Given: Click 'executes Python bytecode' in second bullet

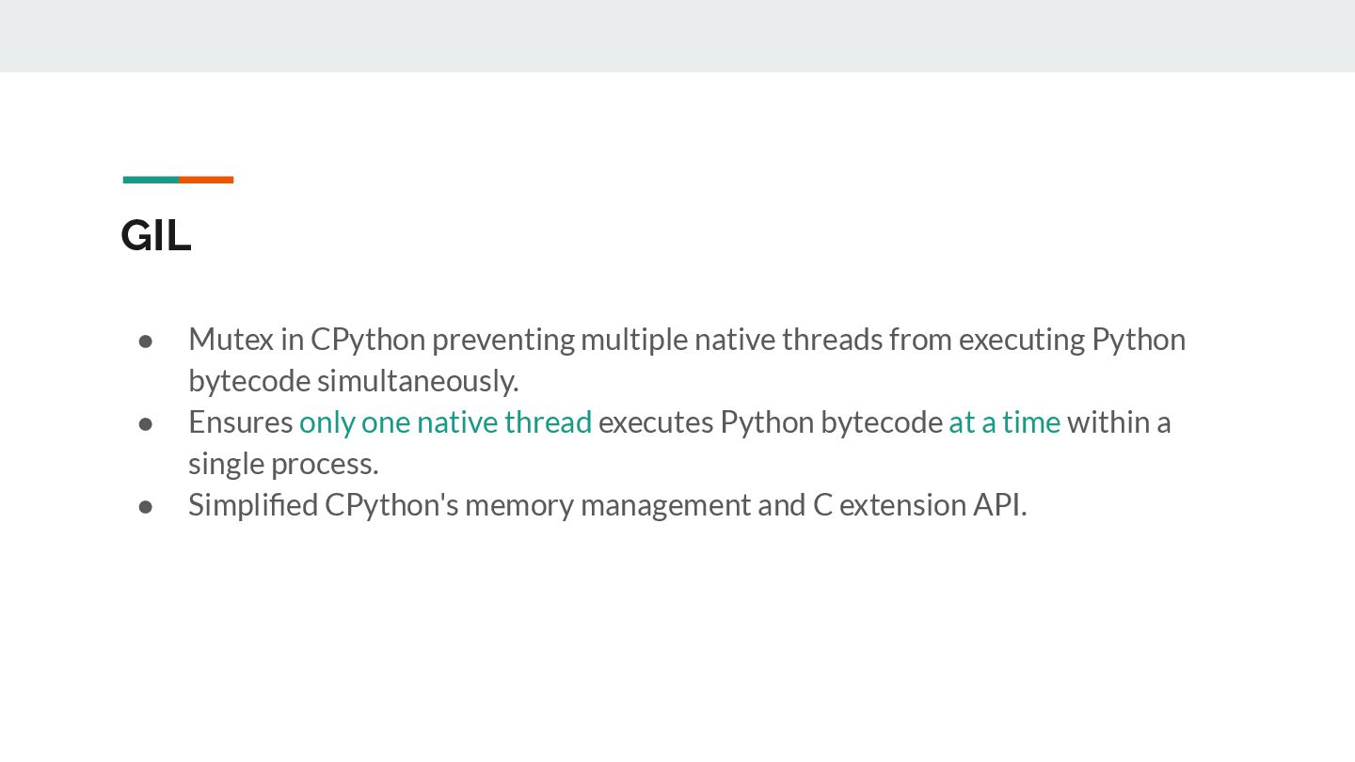Looking at the screenshot, I should tap(770, 422).
